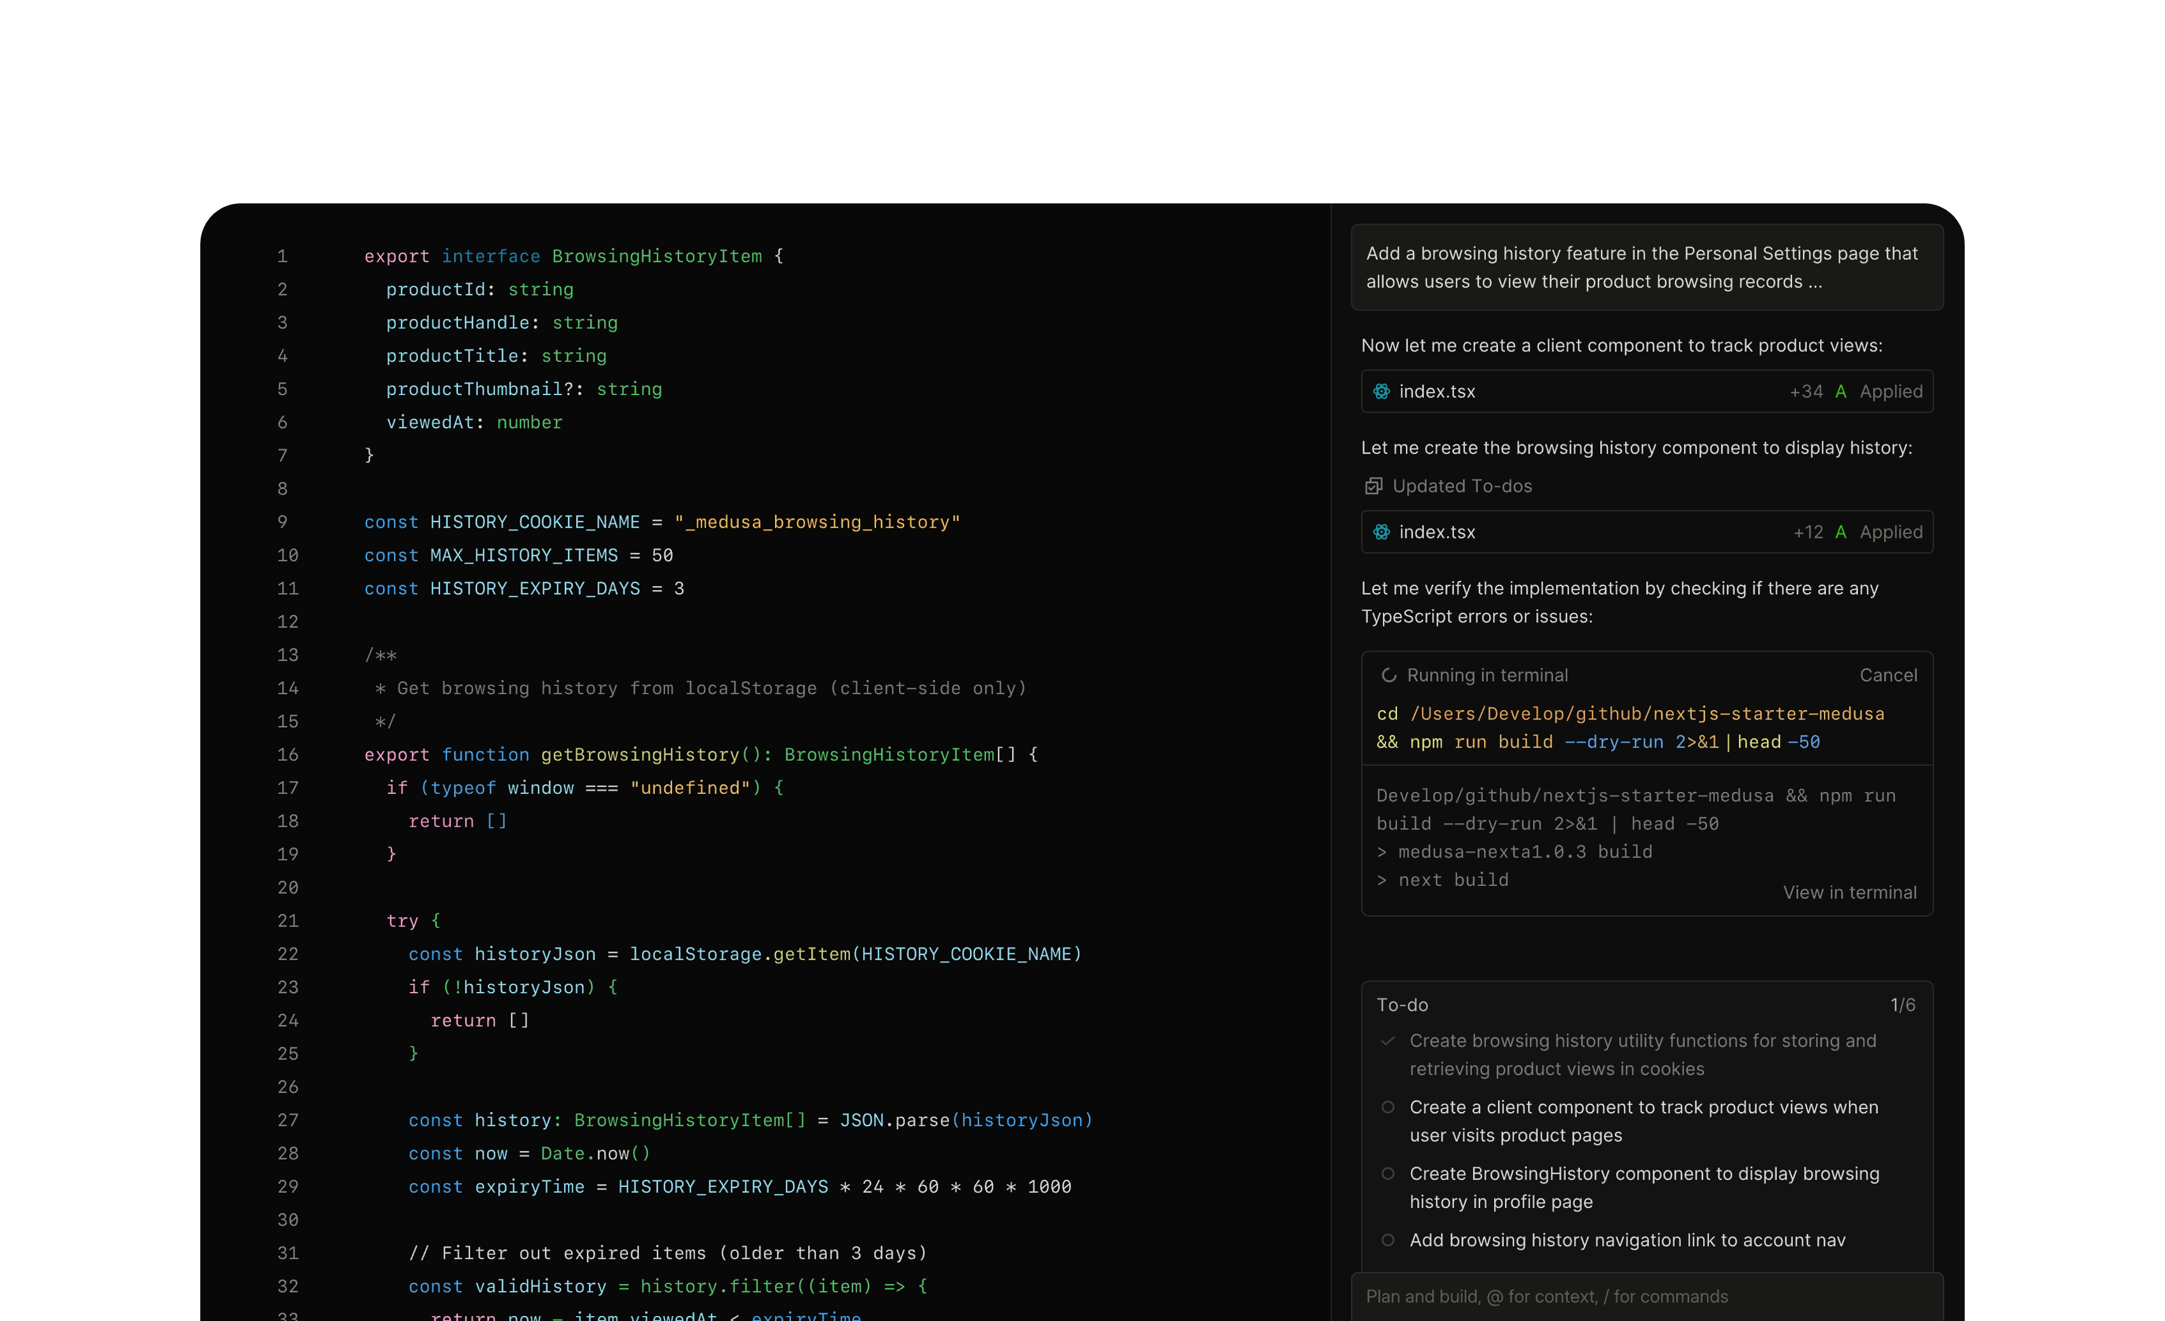
Task: Click the "_medusa_browsing_history" string literal
Action: coord(817,523)
